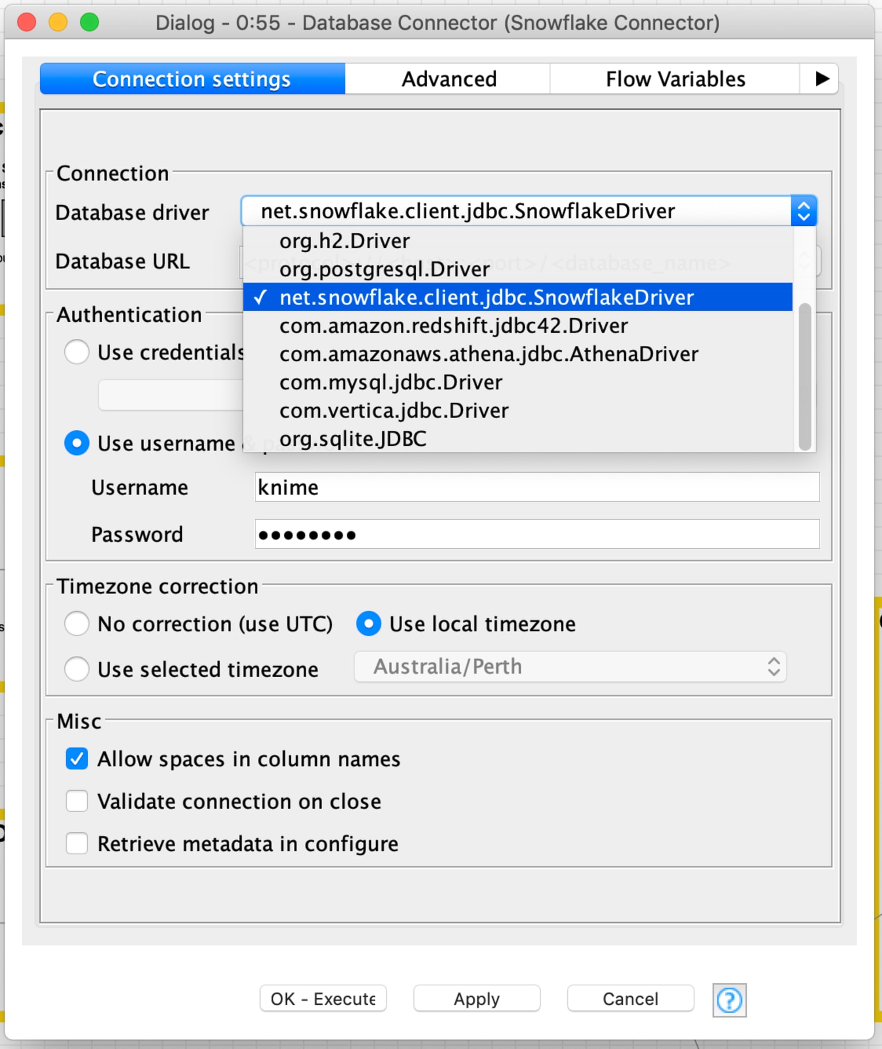Cancel the dialog
Viewport: 882px width, 1049px height.
pyautogui.click(x=630, y=998)
